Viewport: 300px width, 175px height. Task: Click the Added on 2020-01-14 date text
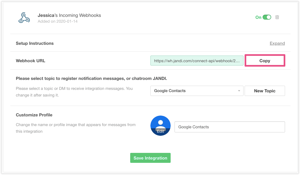(58, 21)
